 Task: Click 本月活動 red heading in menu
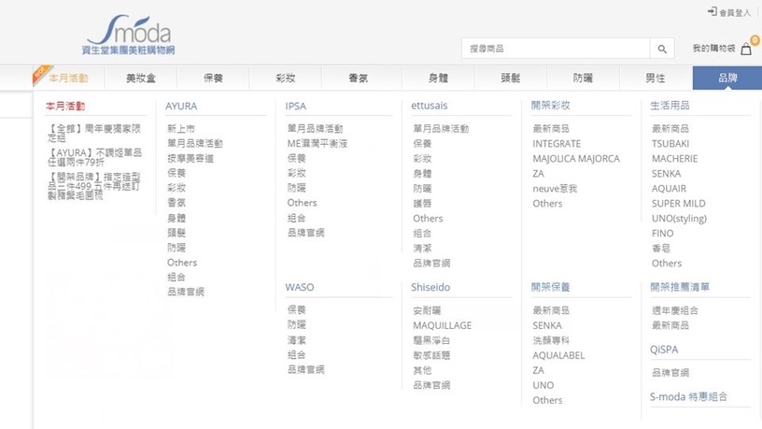coord(65,106)
